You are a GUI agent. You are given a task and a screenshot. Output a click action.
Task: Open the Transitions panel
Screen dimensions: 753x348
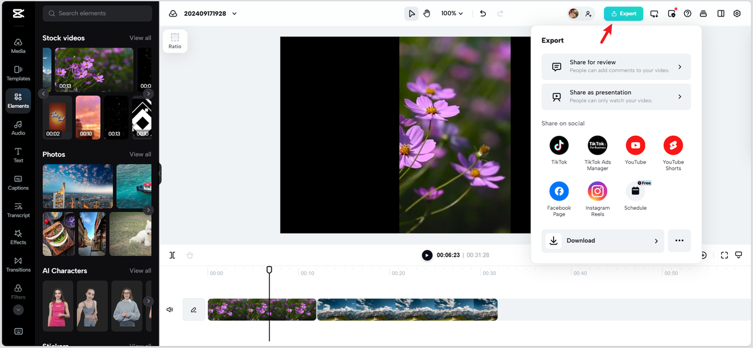click(18, 265)
